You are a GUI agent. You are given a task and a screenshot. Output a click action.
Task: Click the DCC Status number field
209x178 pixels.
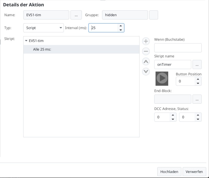187,117
